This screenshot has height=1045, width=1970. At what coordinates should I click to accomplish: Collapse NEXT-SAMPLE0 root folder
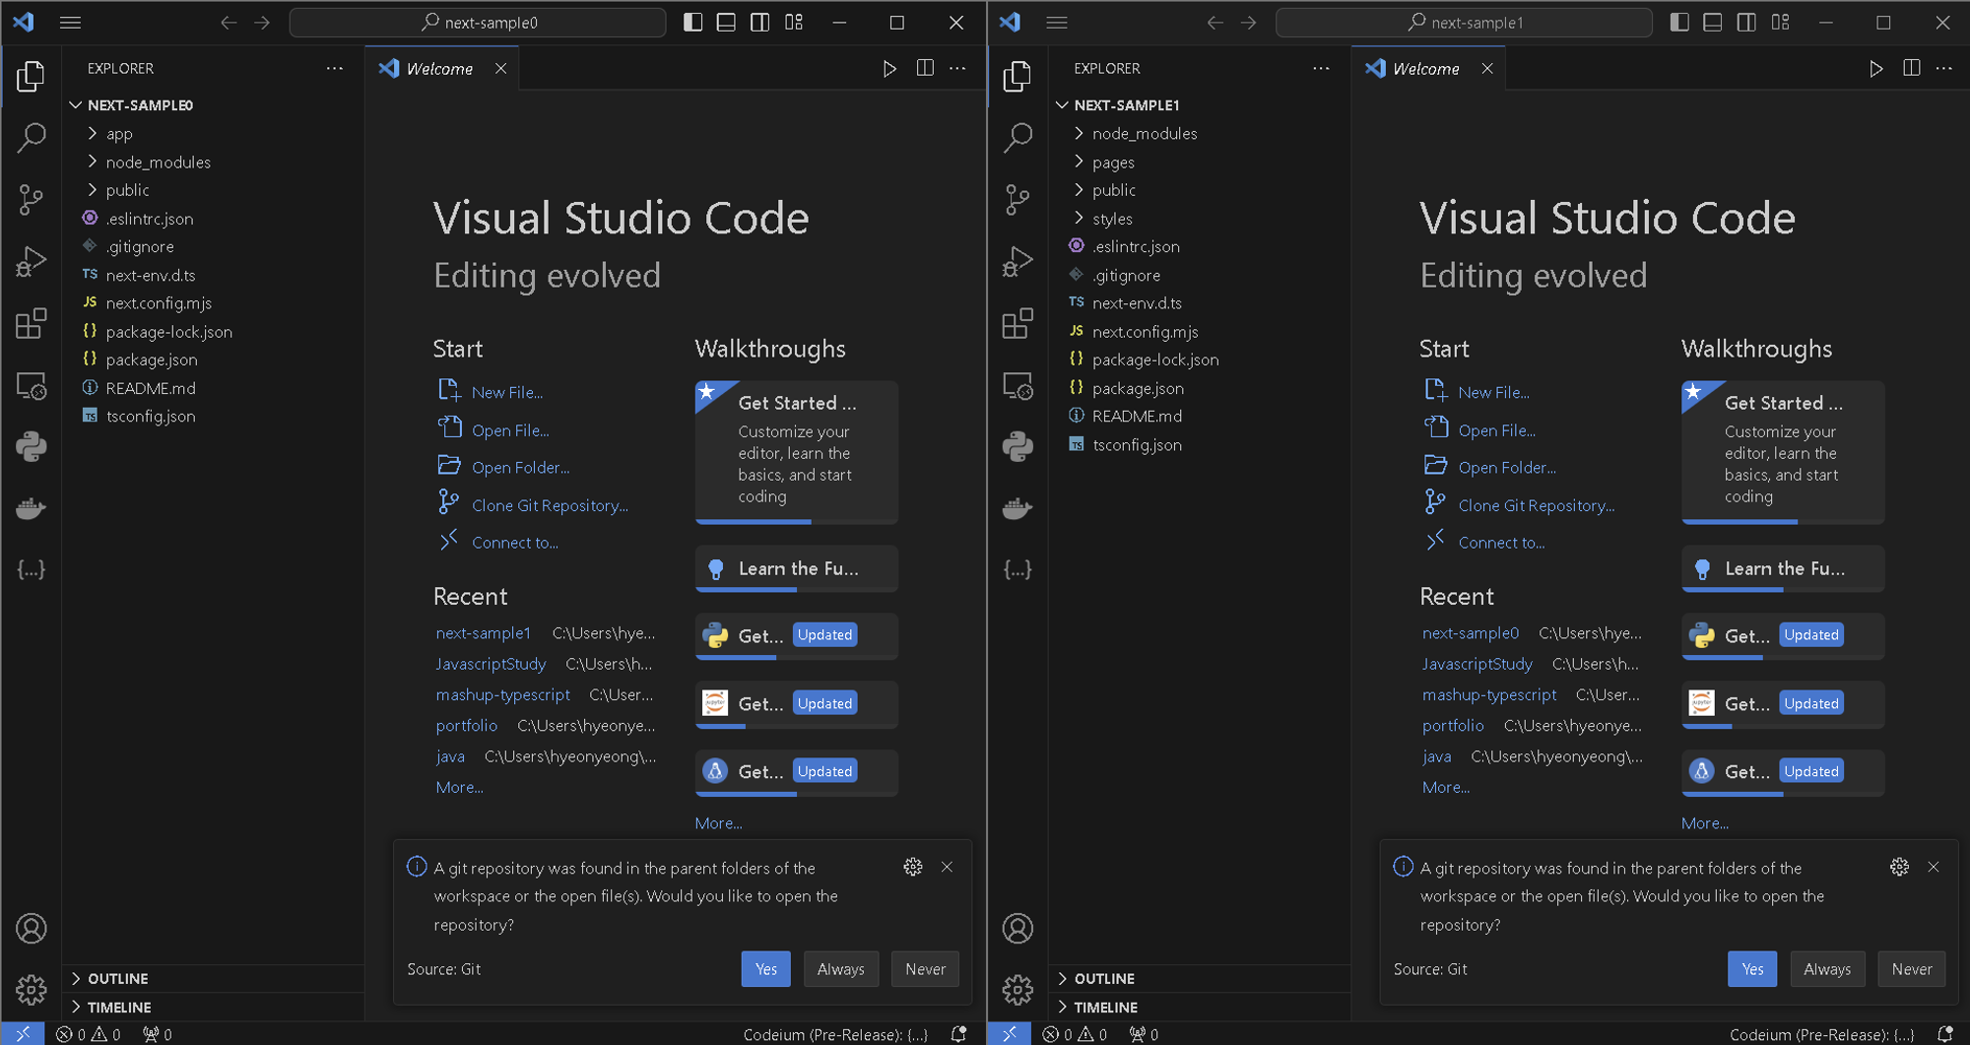coord(213,105)
